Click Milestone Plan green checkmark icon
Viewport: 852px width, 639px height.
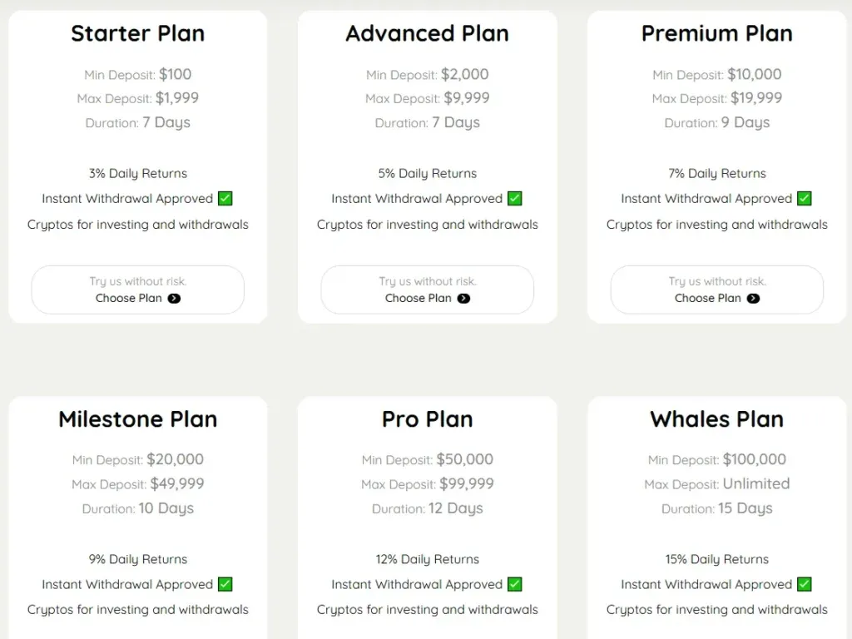[x=225, y=585]
